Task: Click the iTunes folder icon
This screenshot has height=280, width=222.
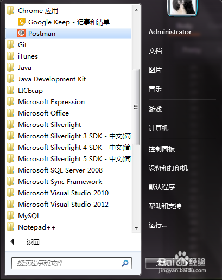Action: [x=11, y=56]
